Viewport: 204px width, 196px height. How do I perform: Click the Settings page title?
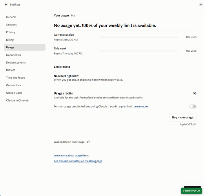click(x=15, y=5)
